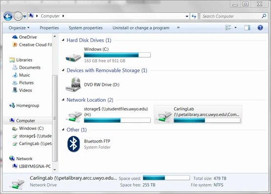Image resolution: width=271 pixels, height=194 pixels.
Task: Select LIBBYMEGNA-PC under Network
Action: pos(35,166)
